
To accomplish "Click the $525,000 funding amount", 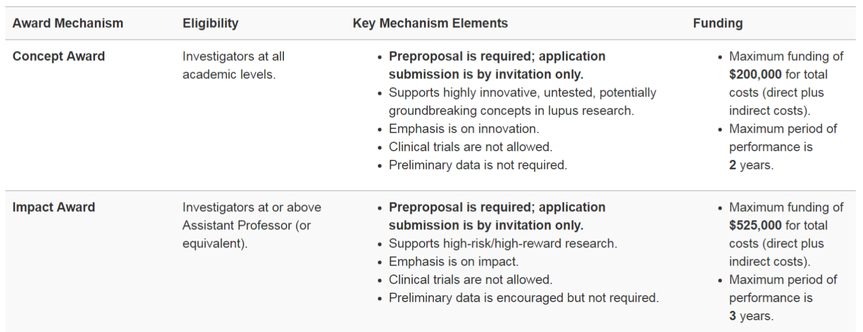I will click(755, 225).
